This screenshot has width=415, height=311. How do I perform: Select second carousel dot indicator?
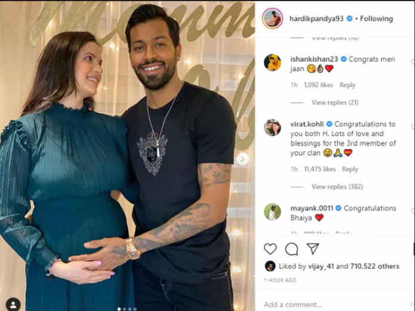coord(125,309)
